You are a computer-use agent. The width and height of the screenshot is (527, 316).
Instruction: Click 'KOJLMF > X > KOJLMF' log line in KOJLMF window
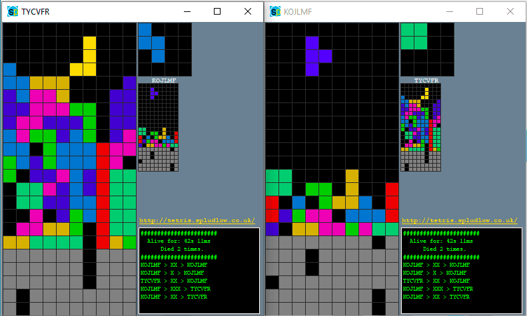[x=434, y=273]
